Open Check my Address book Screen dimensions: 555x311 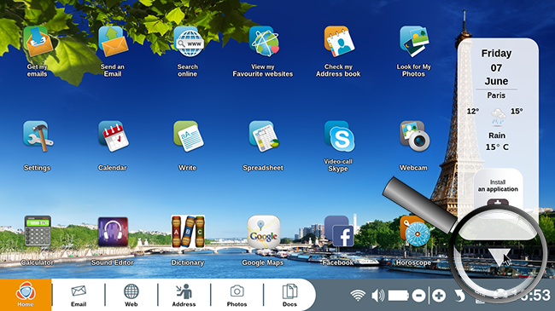339,42
